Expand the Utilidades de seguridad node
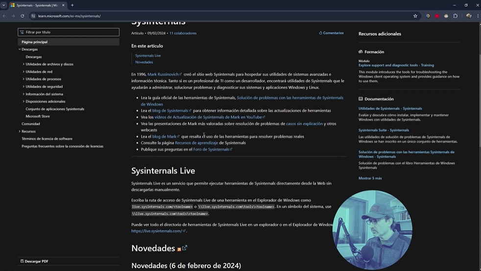The width and height of the screenshot is (481, 271). [24, 86]
